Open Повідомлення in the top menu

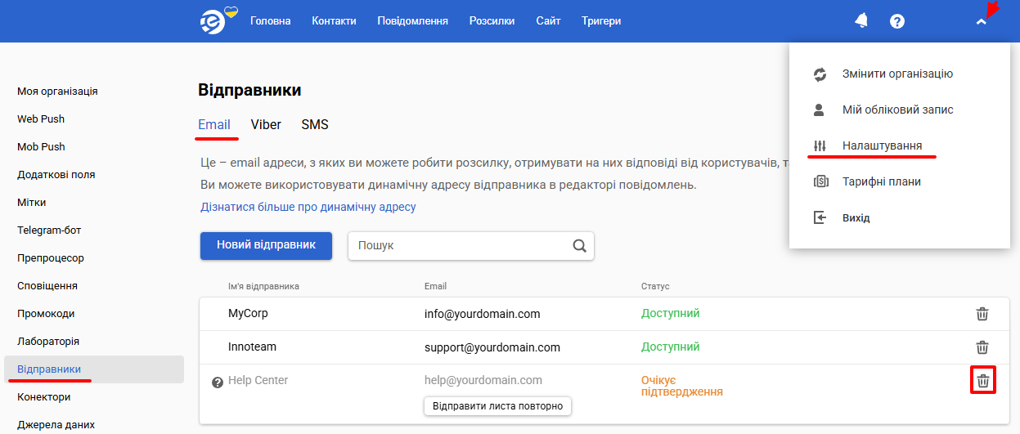412,21
